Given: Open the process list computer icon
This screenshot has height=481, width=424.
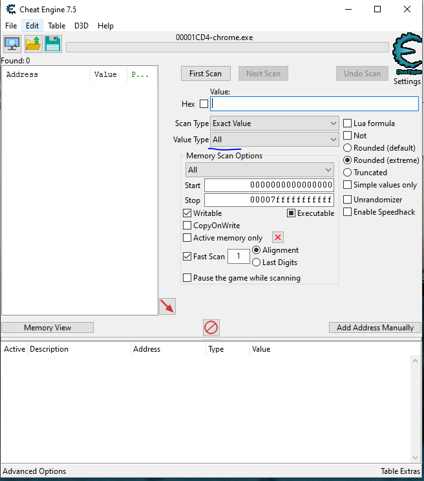Looking at the screenshot, I should (x=12, y=44).
